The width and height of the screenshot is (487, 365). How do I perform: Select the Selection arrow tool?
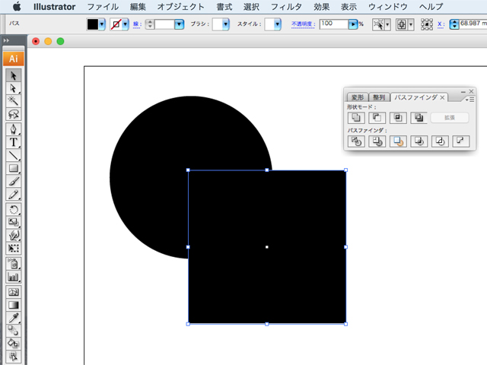click(13, 76)
